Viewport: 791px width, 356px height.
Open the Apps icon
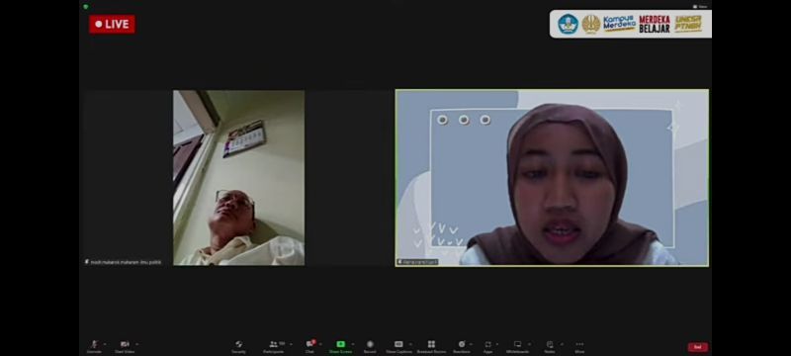[x=487, y=346]
